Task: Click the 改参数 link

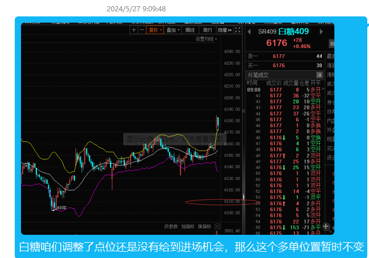Action: click(x=171, y=226)
